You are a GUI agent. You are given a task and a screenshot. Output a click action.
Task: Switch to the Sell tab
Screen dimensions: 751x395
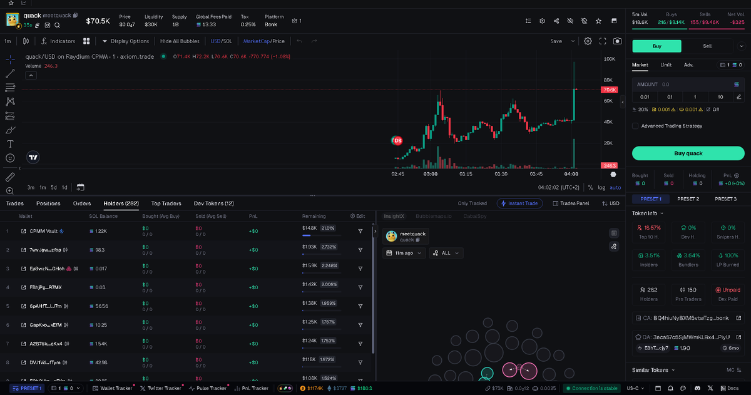coord(707,46)
